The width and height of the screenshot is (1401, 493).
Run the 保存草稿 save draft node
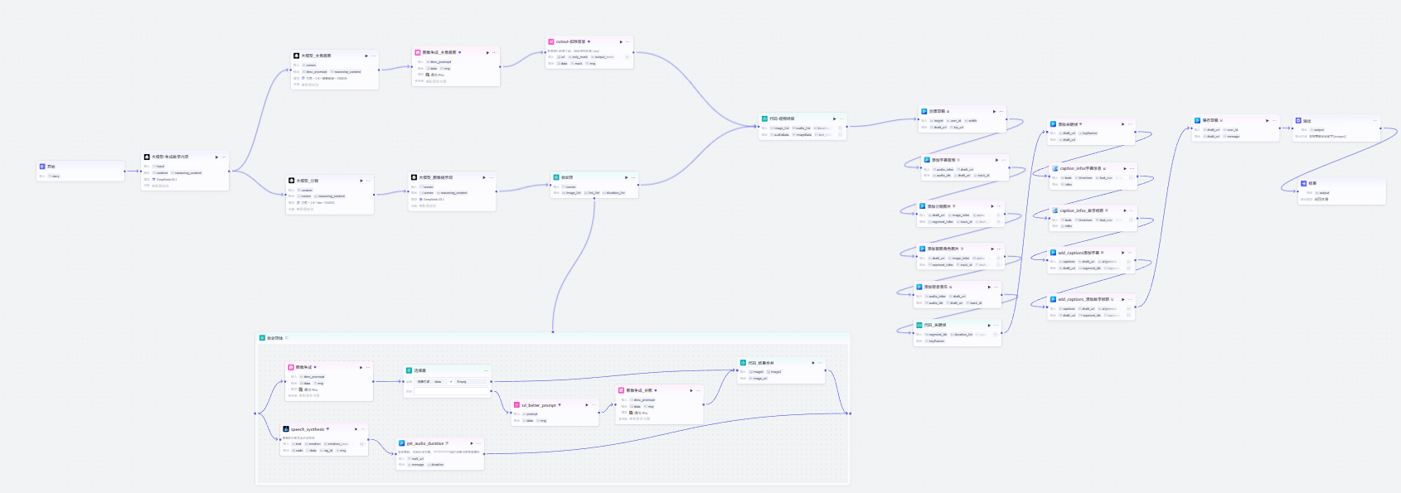(1268, 120)
